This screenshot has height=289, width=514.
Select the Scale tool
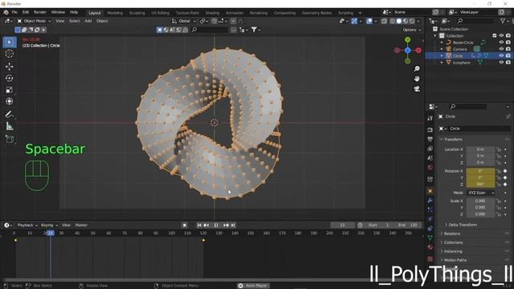(9, 90)
